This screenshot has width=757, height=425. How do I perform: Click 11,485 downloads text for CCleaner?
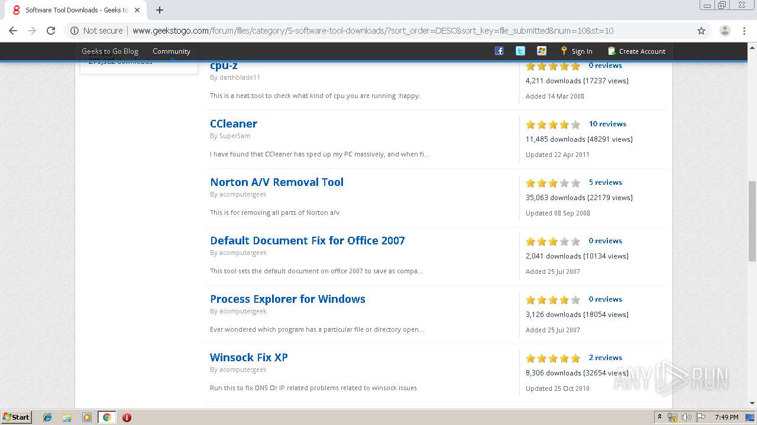point(555,139)
